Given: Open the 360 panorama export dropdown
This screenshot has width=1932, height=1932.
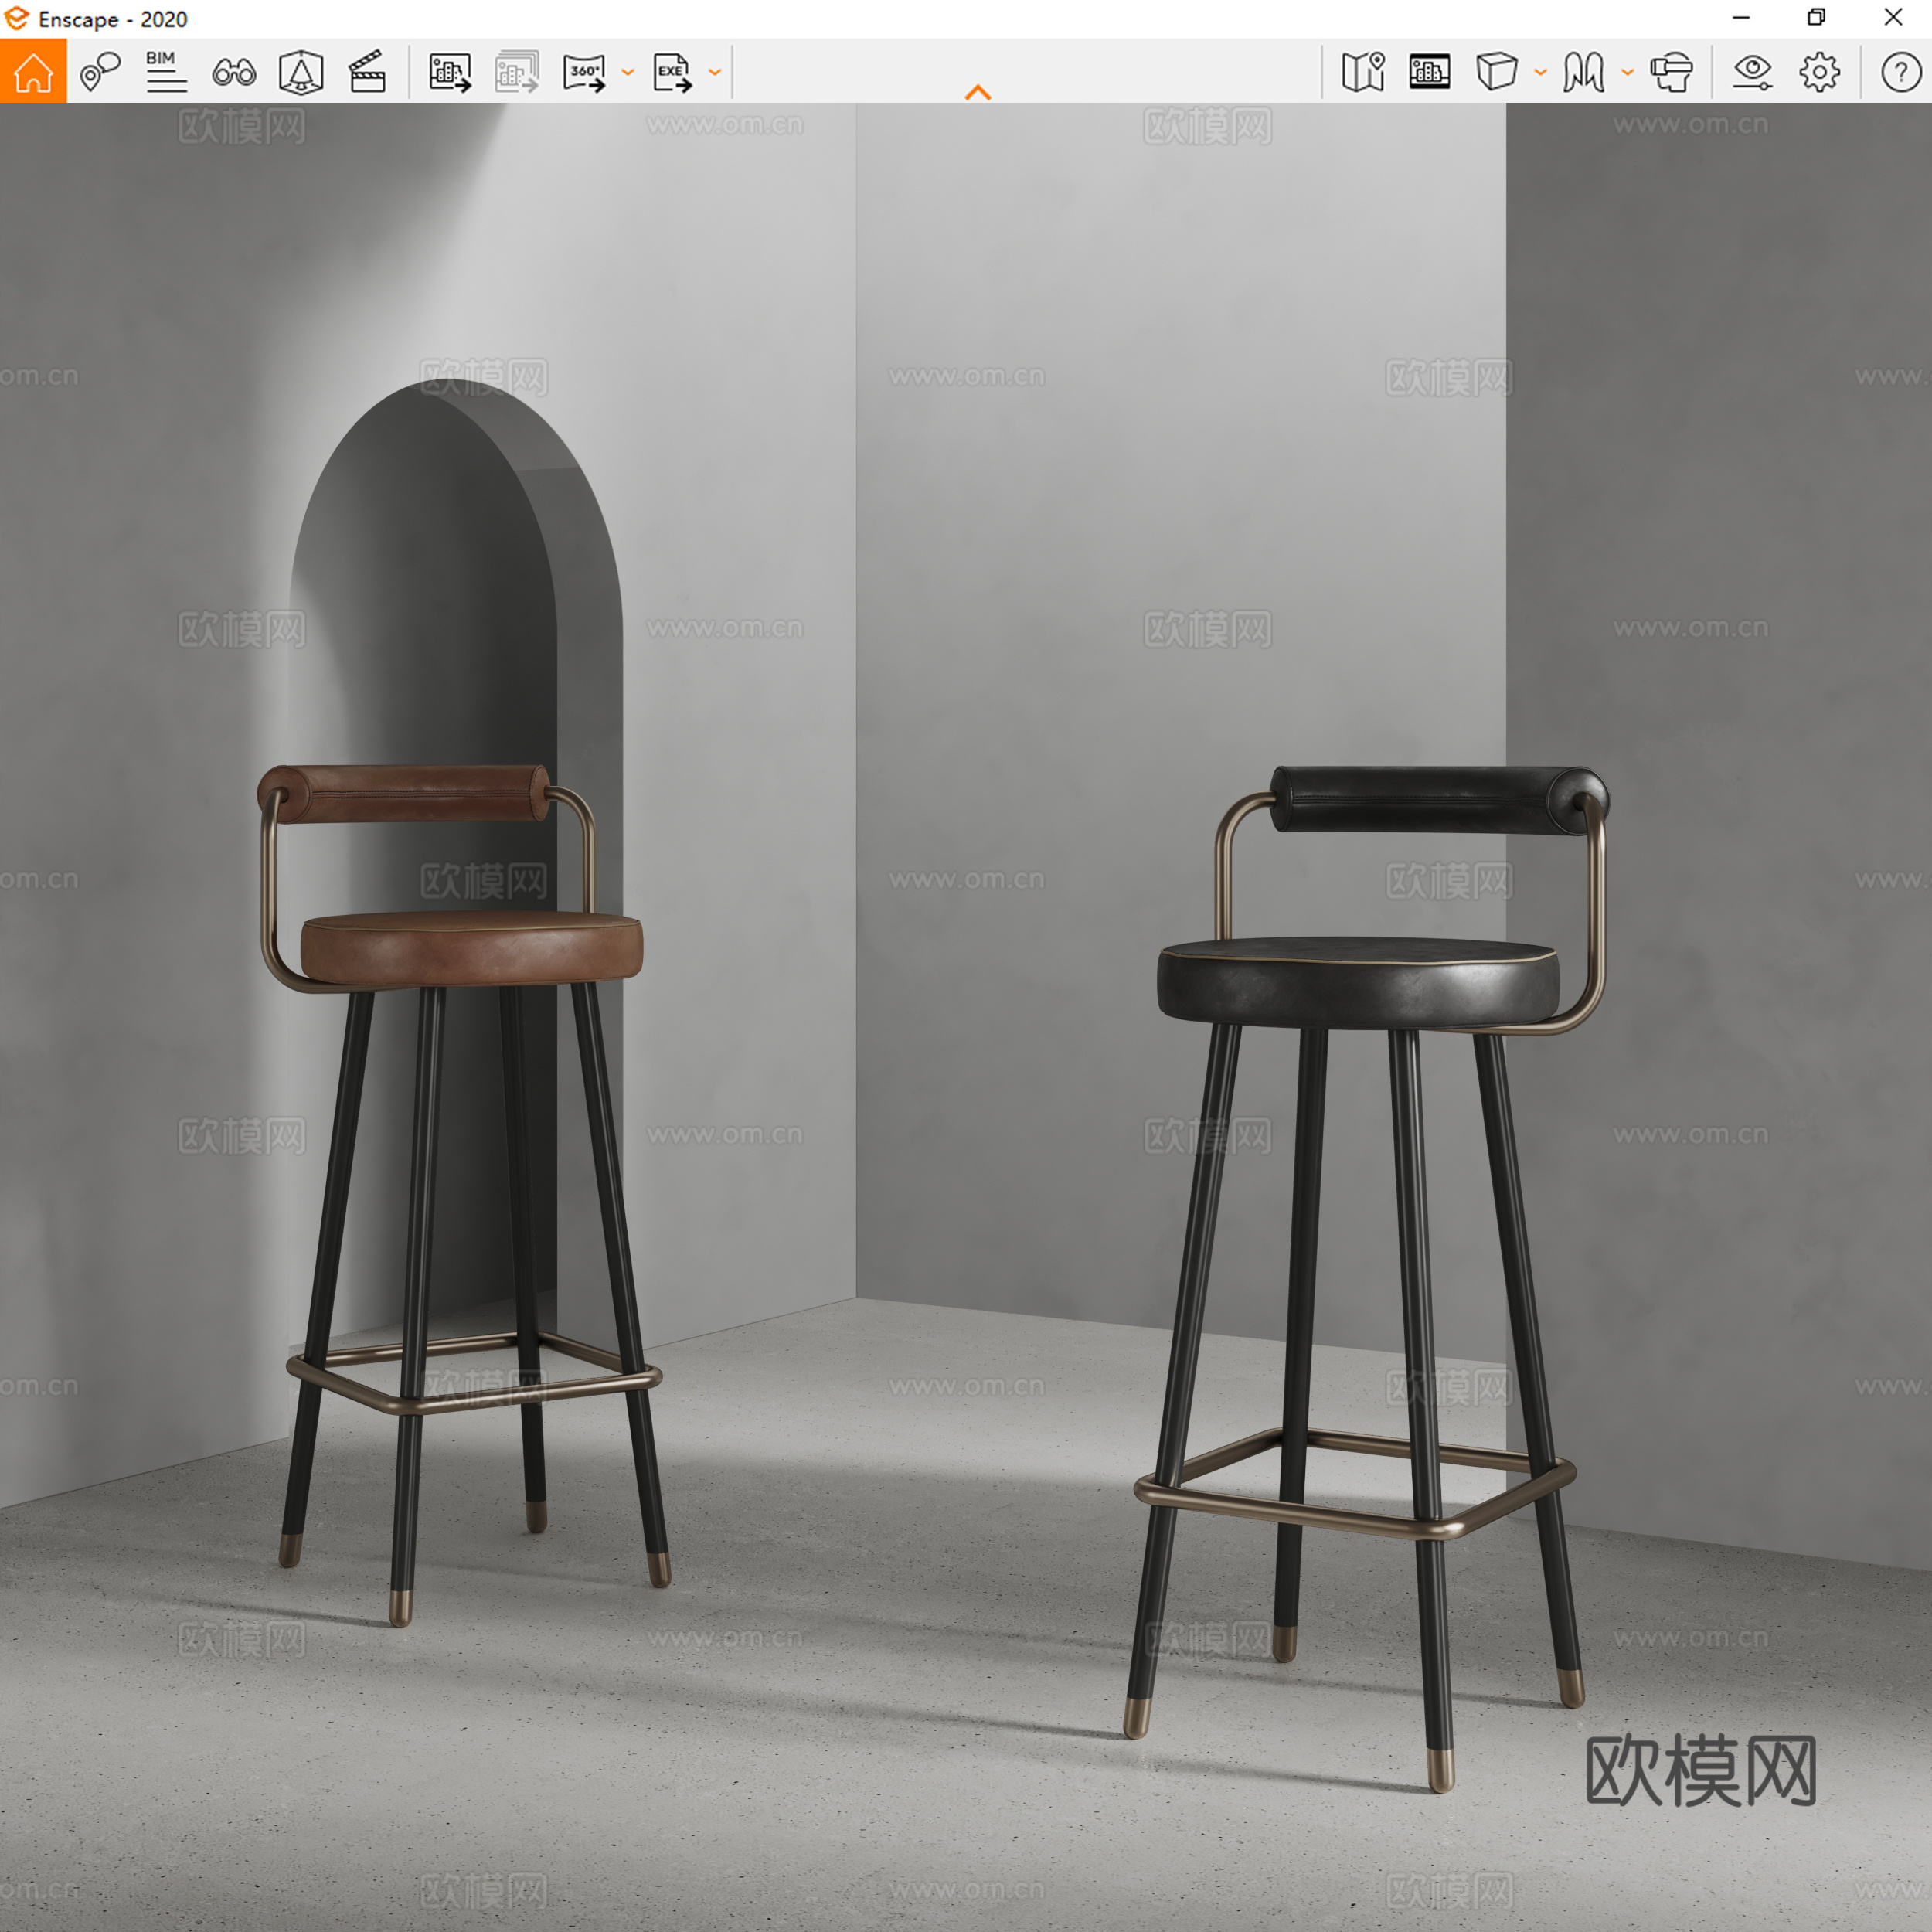Looking at the screenshot, I should click(x=628, y=72).
